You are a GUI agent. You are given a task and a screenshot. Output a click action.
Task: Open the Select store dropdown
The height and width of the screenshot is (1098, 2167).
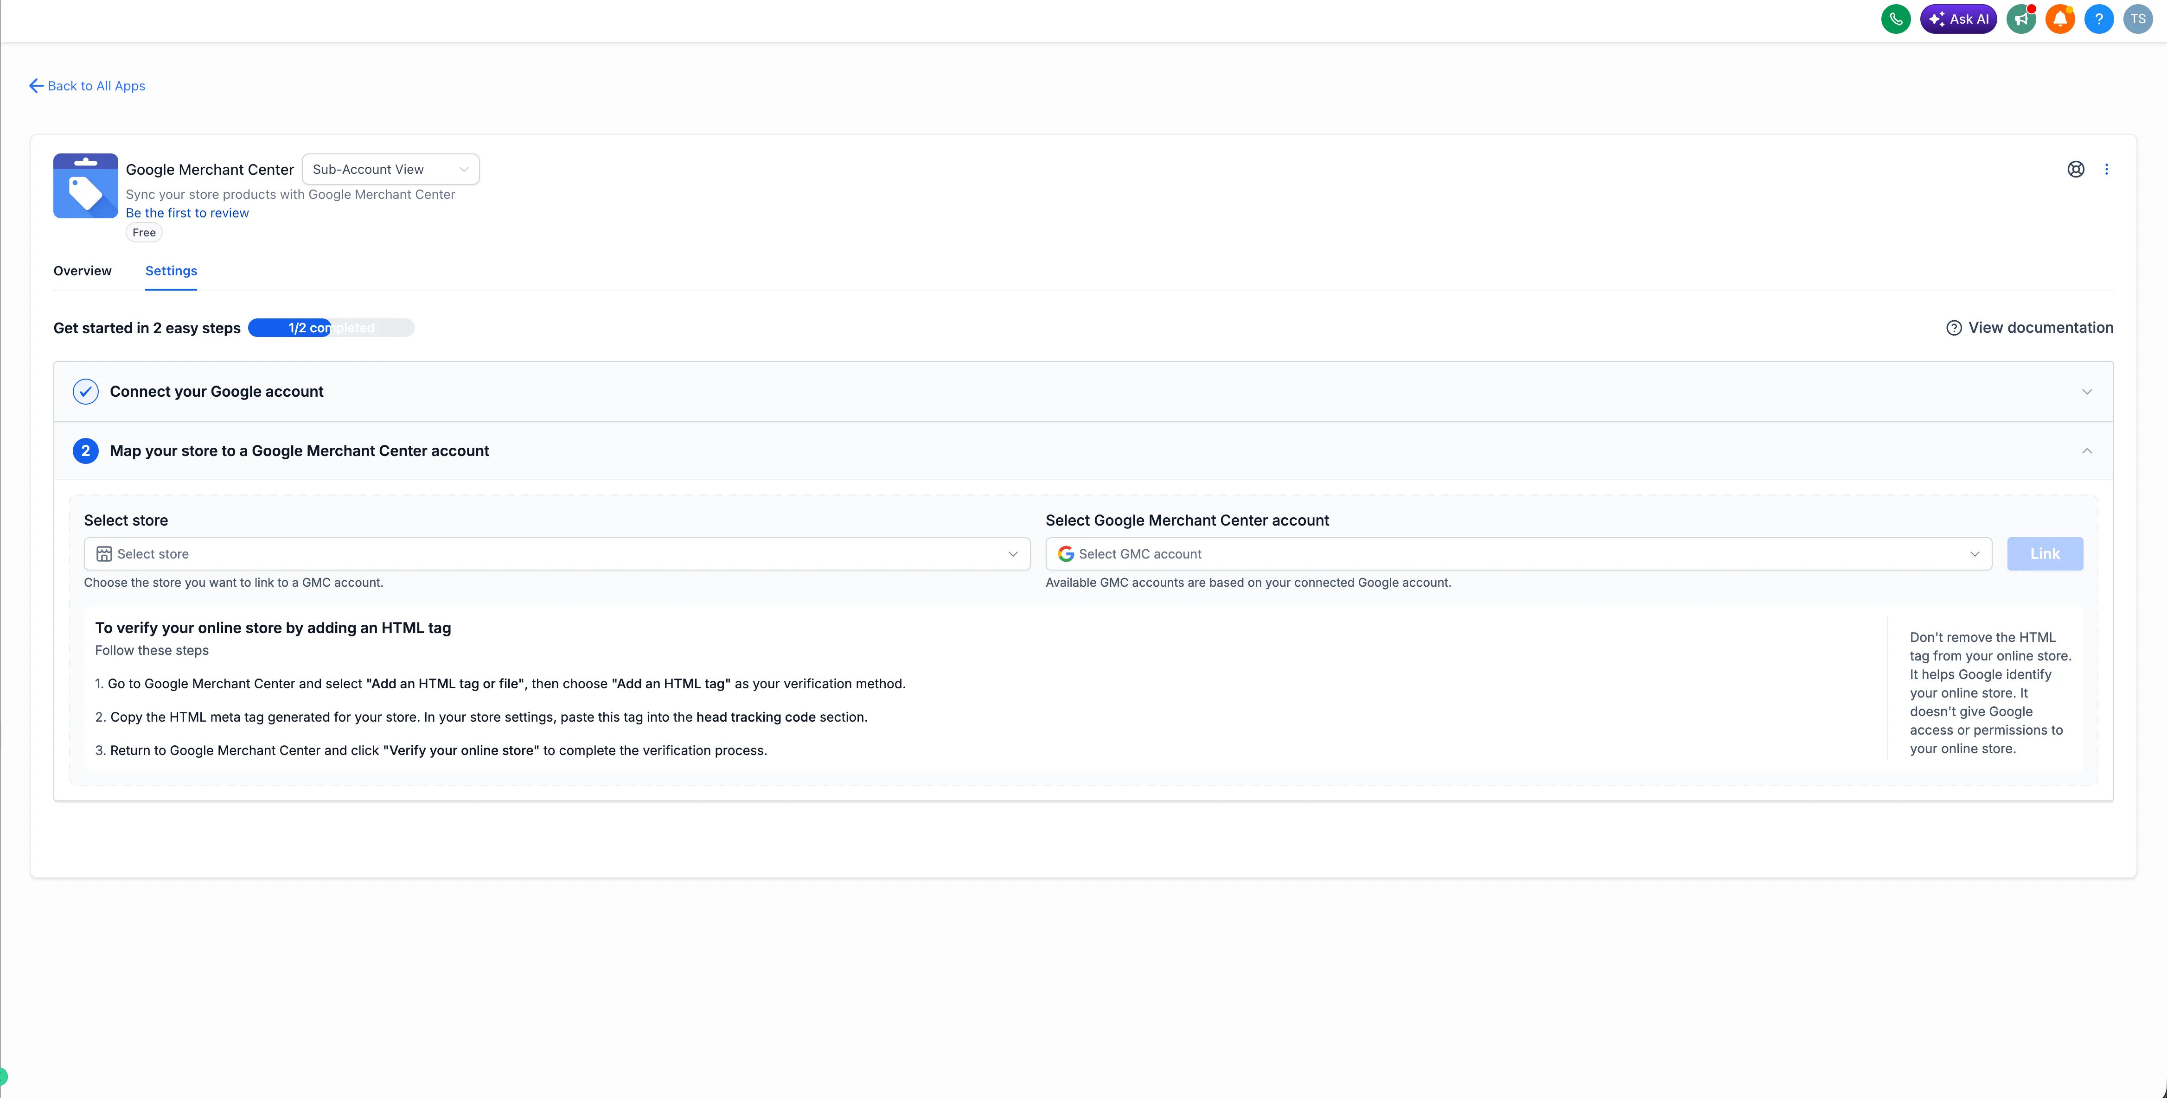(557, 554)
